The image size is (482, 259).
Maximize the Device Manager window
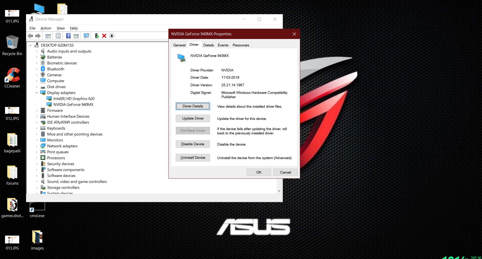pos(259,19)
